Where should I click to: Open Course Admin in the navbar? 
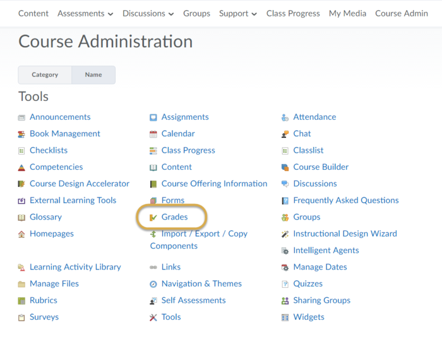401,14
